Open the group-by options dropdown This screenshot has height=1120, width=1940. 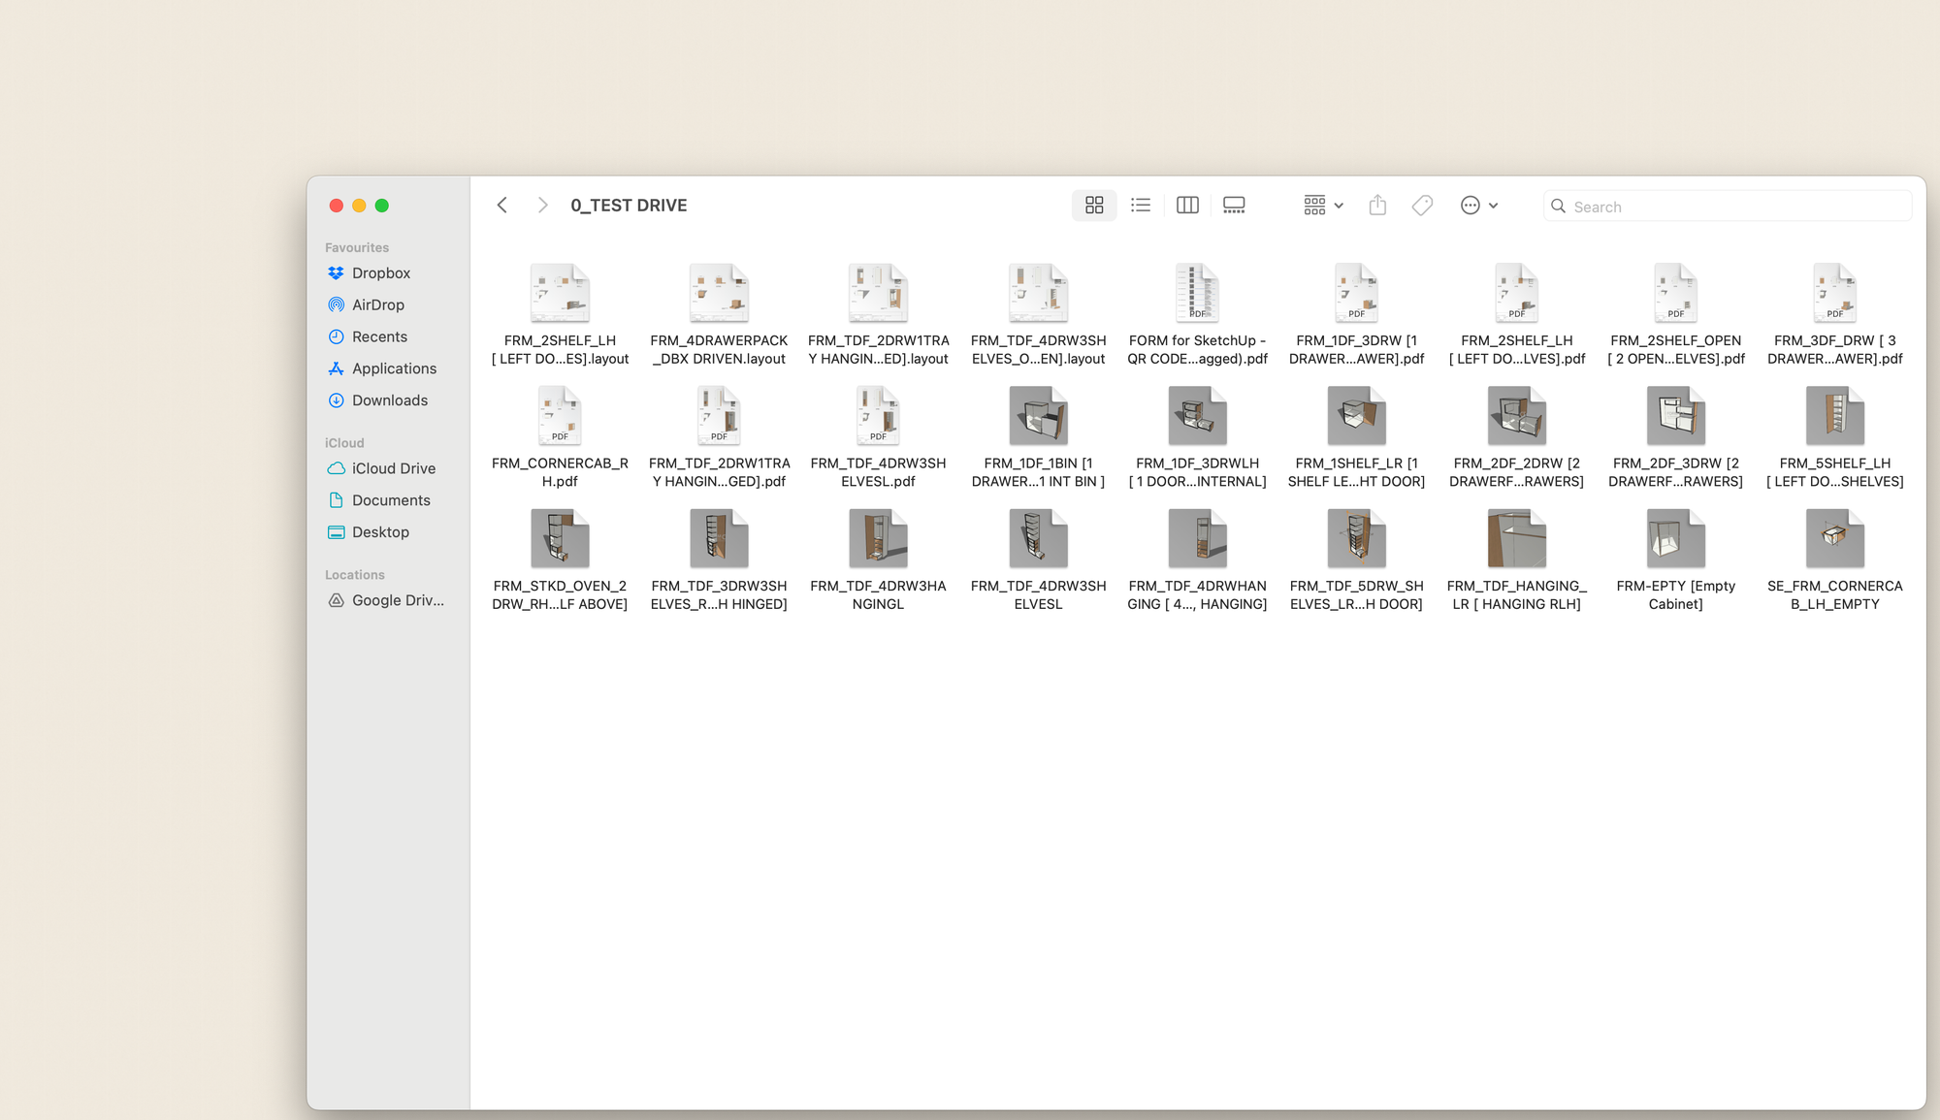click(1323, 206)
